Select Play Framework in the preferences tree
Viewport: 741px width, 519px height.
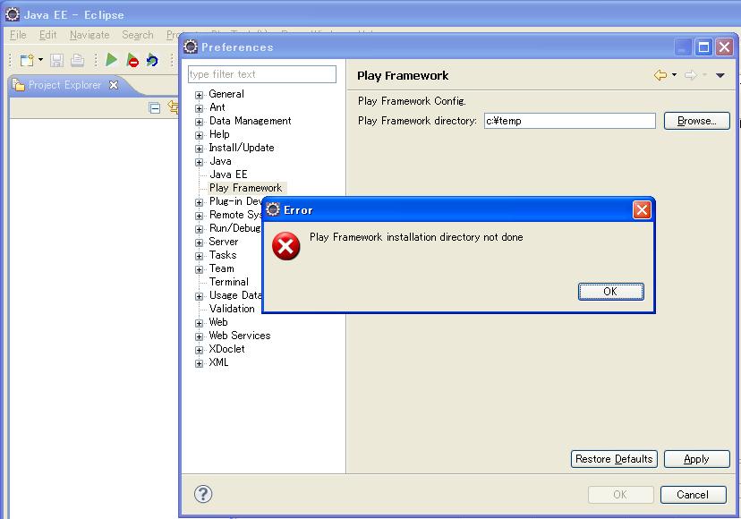(246, 188)
